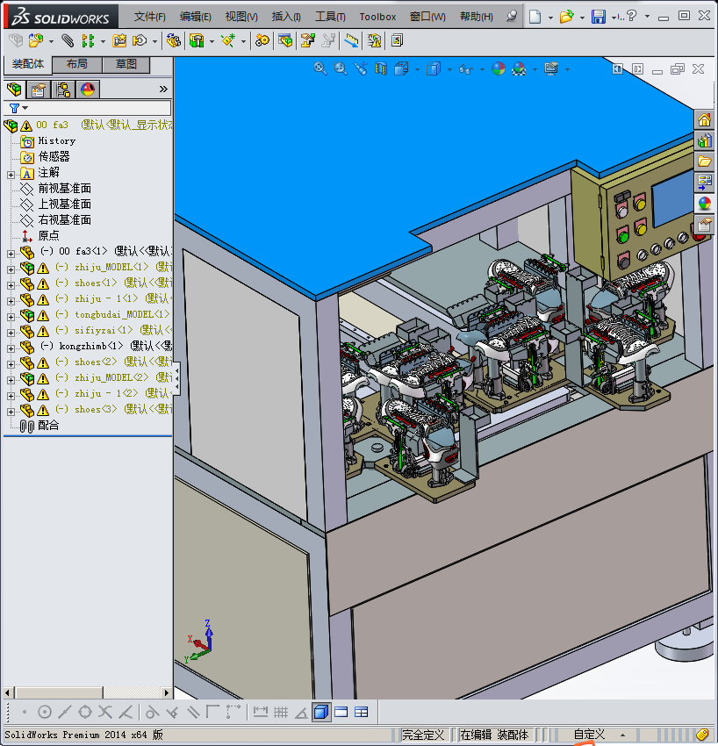This screenshot has width=718, height=746.
Task: Click the Assembly Features icon
Action: 197,41
